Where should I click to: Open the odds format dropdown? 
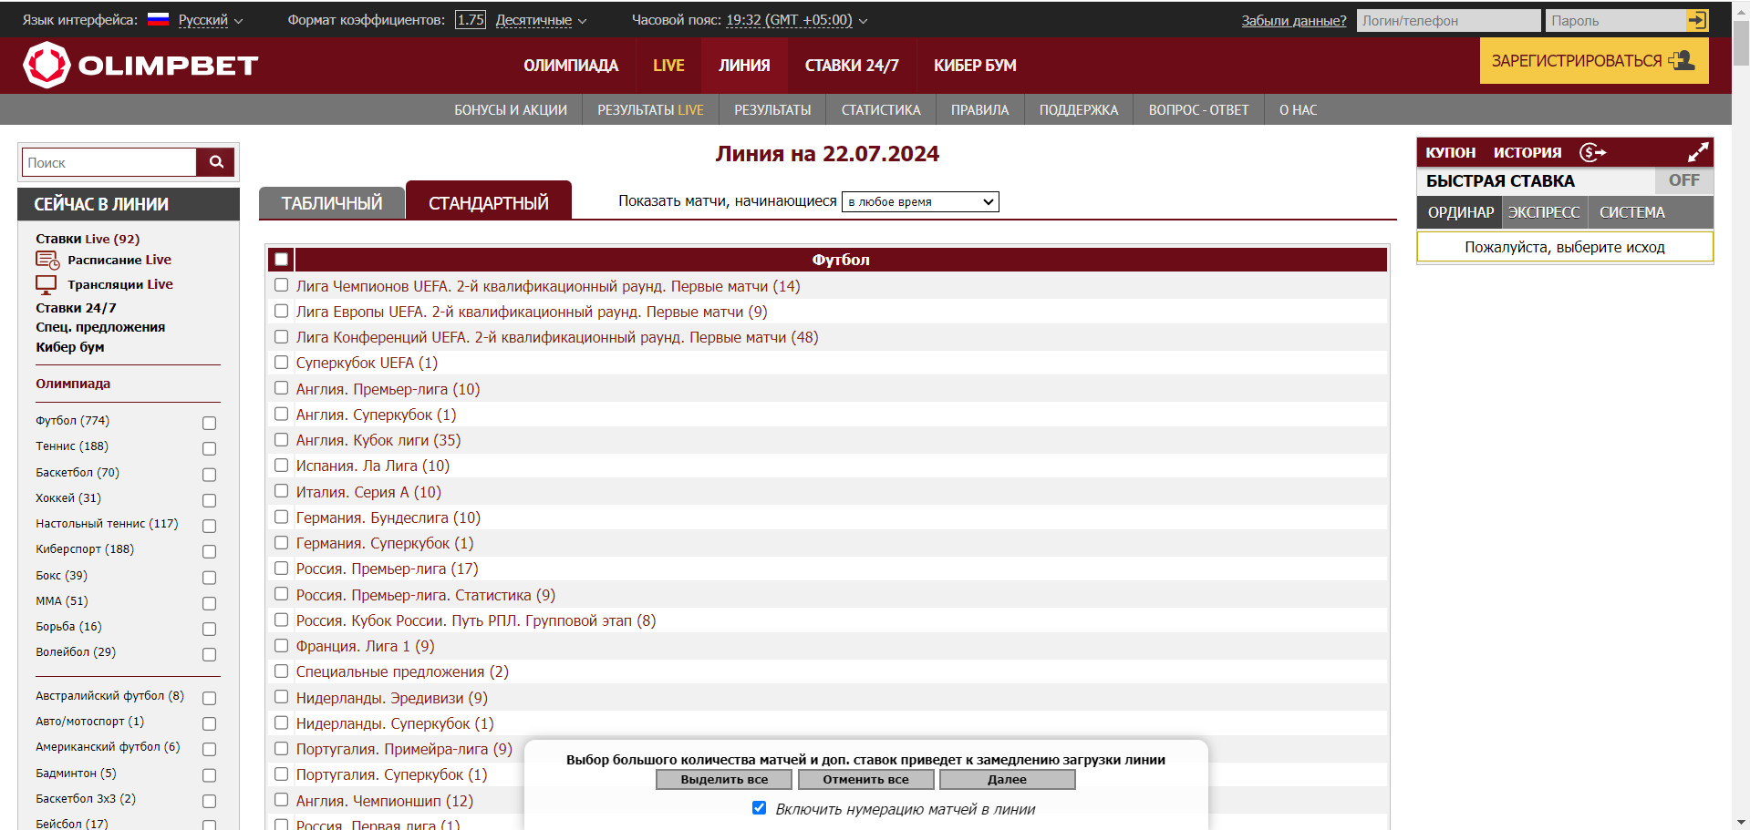pyautogui.click(x=541, y=20)
